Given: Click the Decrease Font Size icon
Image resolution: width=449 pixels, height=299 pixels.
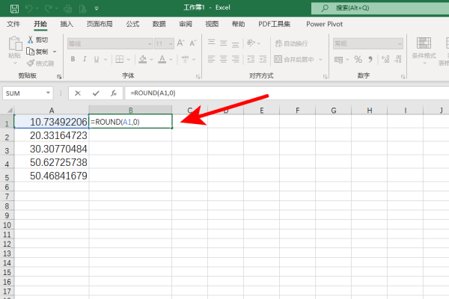Looking at the screenshot, I should [193, 43].
